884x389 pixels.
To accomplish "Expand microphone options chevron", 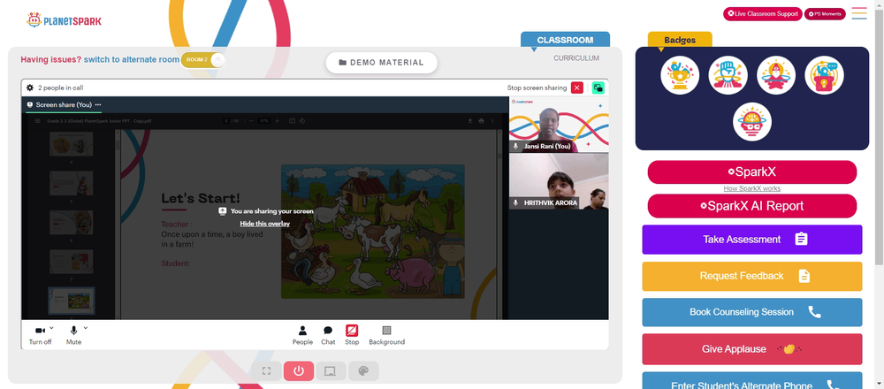I will tap(86, 328).
